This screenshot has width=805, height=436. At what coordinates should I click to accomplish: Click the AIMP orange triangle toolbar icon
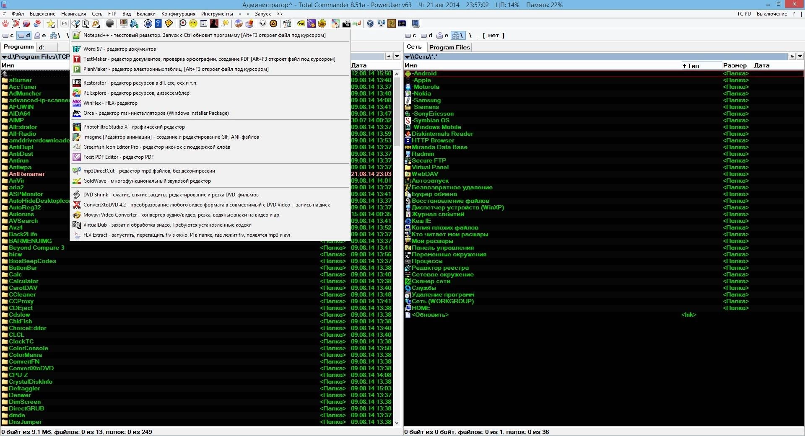pos(273,23)
